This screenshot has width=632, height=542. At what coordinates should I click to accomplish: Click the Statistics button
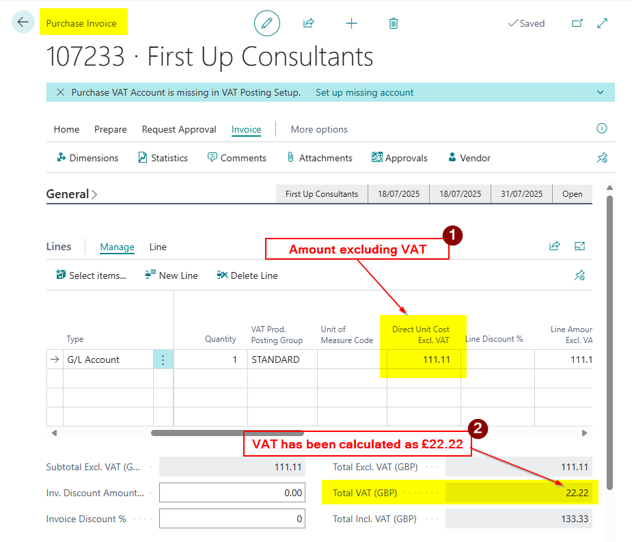(x=163, y=158)
